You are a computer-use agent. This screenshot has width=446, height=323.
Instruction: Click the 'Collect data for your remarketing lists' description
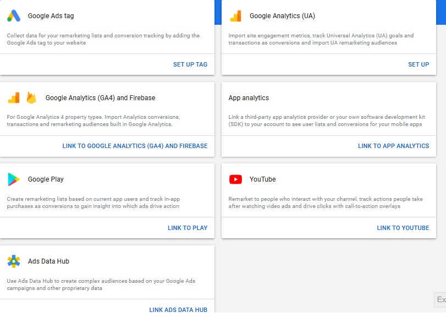tap(103, 39)
